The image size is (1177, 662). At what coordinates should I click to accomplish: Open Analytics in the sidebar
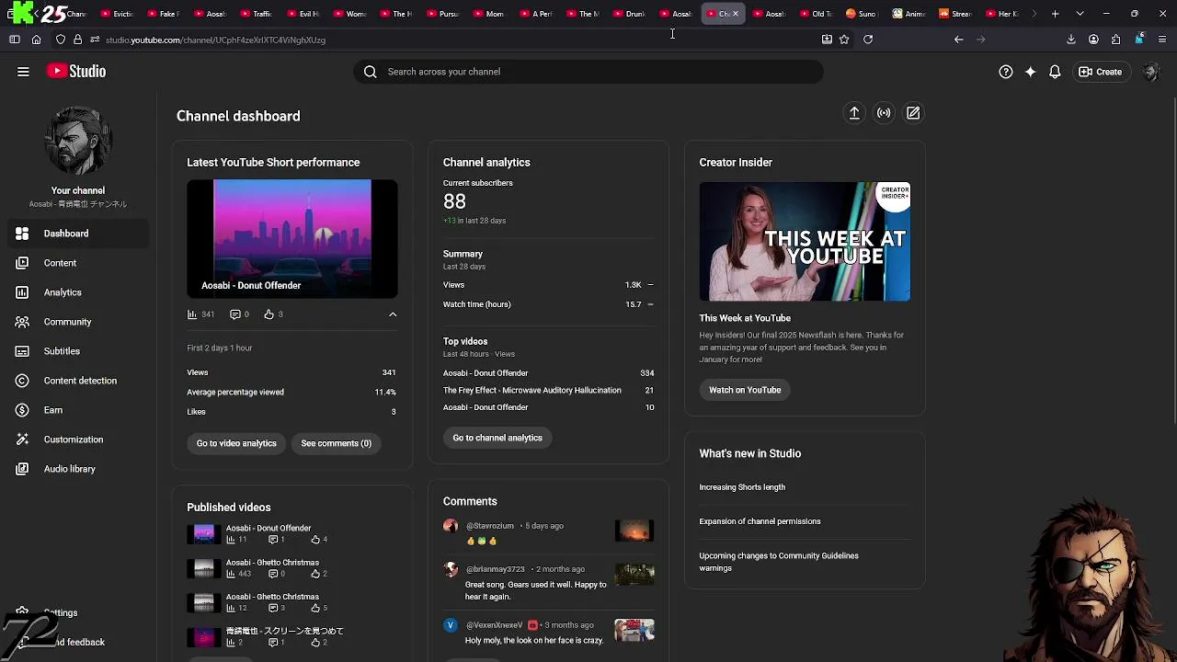pyautogui.click(x=78, y=292)
